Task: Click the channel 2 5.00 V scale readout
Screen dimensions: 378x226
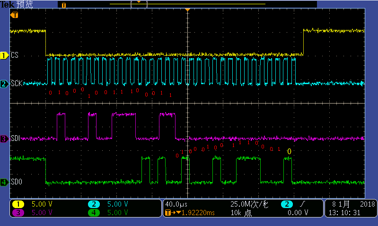Action: 118,204
